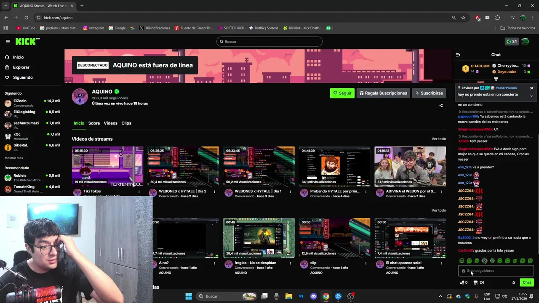
Task: Switch to the Sobre tab
Action: tap(94, 123)
